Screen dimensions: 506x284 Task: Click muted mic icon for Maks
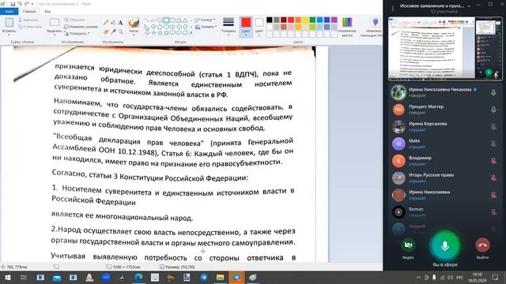(x=493, y=144)
